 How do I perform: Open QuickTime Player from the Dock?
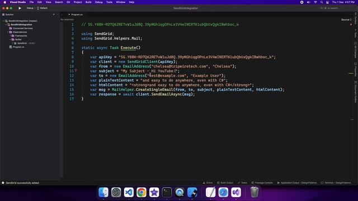180,192
